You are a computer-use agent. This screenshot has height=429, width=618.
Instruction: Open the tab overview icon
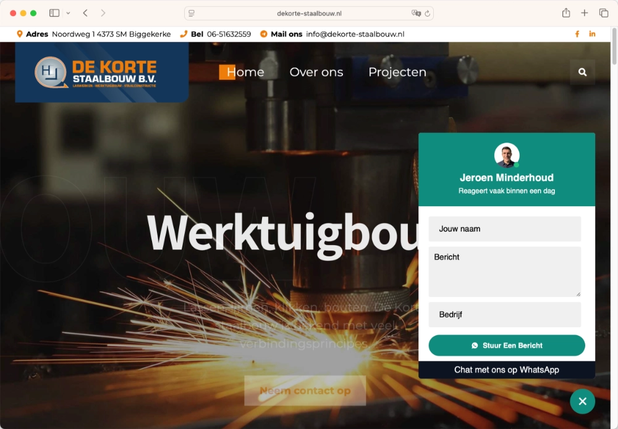point(604,12)
